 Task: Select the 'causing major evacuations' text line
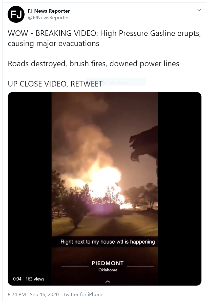point(53,44)
